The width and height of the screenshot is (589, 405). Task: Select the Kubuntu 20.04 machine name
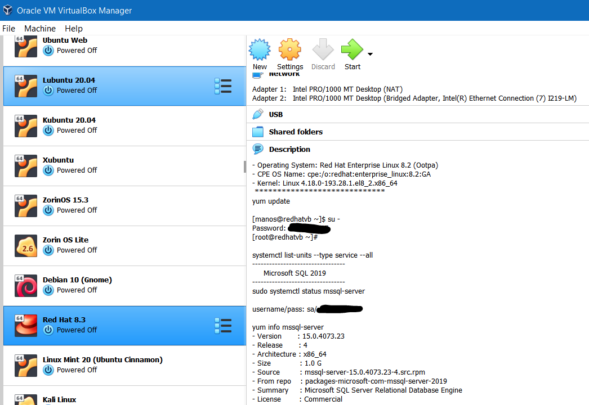click(x=69, y=120)
